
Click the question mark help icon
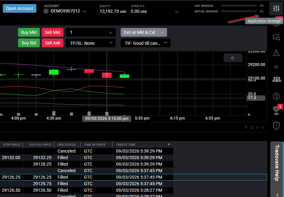[x=276, y=96]
